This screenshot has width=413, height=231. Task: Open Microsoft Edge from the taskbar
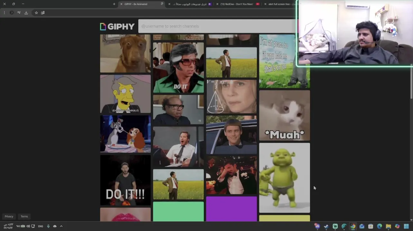click(380, 226)
